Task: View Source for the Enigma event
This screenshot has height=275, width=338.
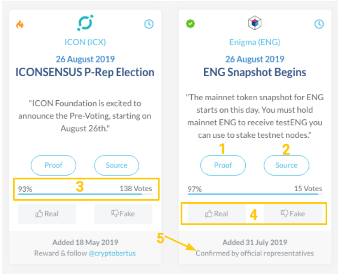Action: tap(286, 165)
